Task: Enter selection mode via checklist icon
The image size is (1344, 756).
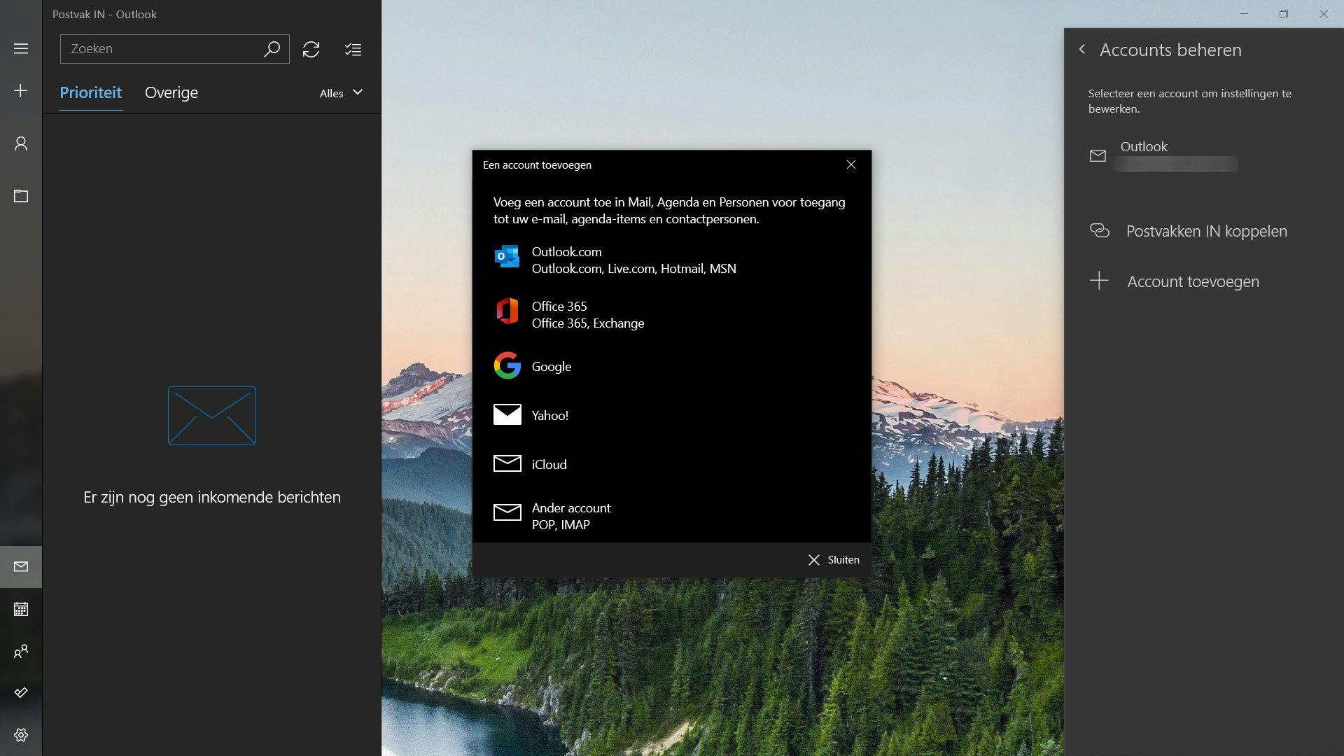Action: tap(353, 49)
